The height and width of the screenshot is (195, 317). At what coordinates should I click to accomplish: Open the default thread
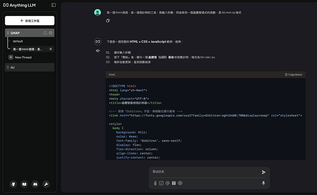point(18,41)
